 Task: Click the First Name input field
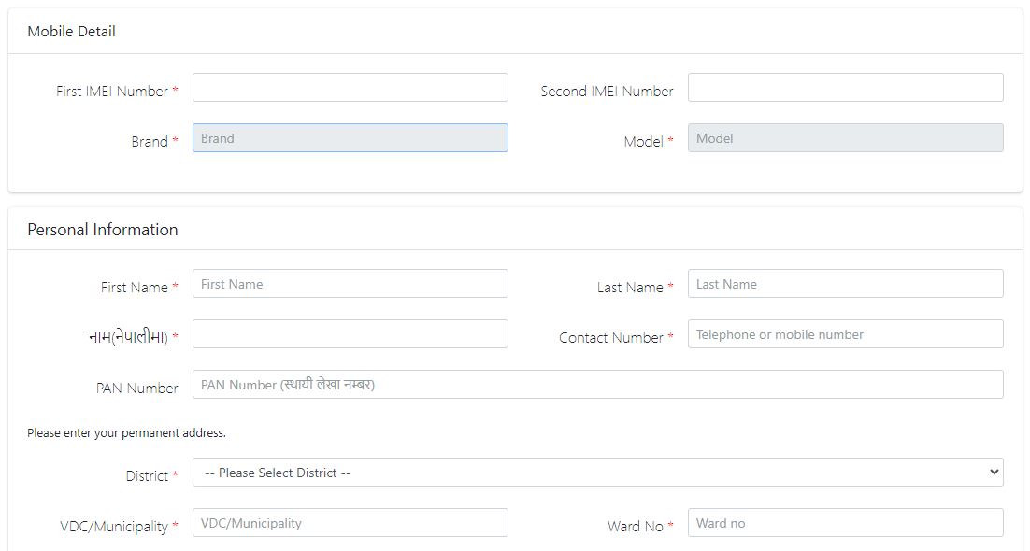tap(350, 283)
